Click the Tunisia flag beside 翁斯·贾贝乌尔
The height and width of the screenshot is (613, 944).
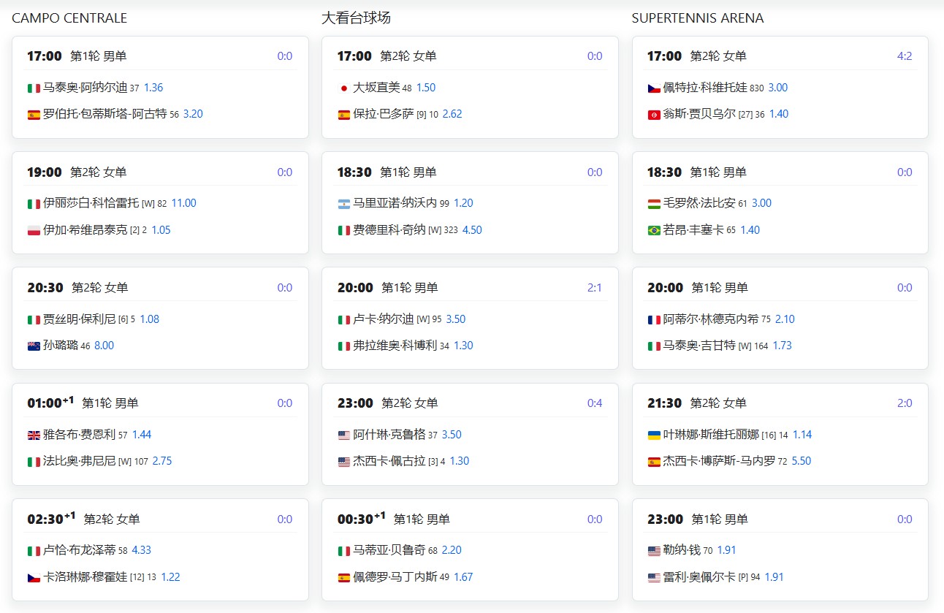point(654,114)
